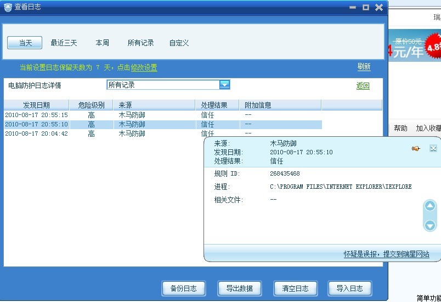
Task: Switch to 最近三天 filter
Action: [x=64, y=43]
